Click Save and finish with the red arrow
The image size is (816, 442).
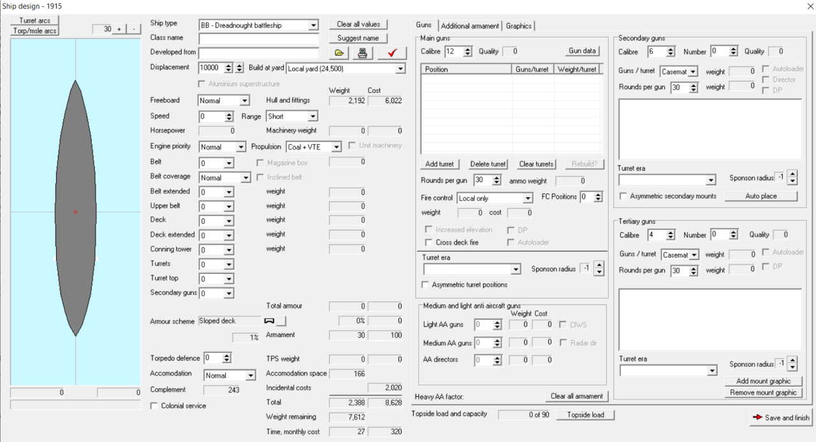click(781, 418)
